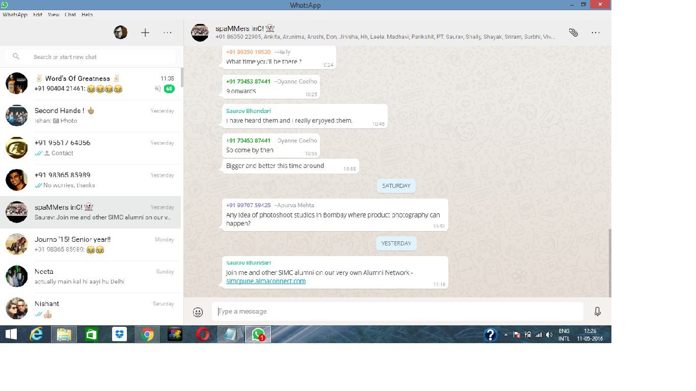Image resolution: width=696 pixels, height=391 pixels.
Task: Open the simcpune.almaconnect.com link
Action: point(266,281)
